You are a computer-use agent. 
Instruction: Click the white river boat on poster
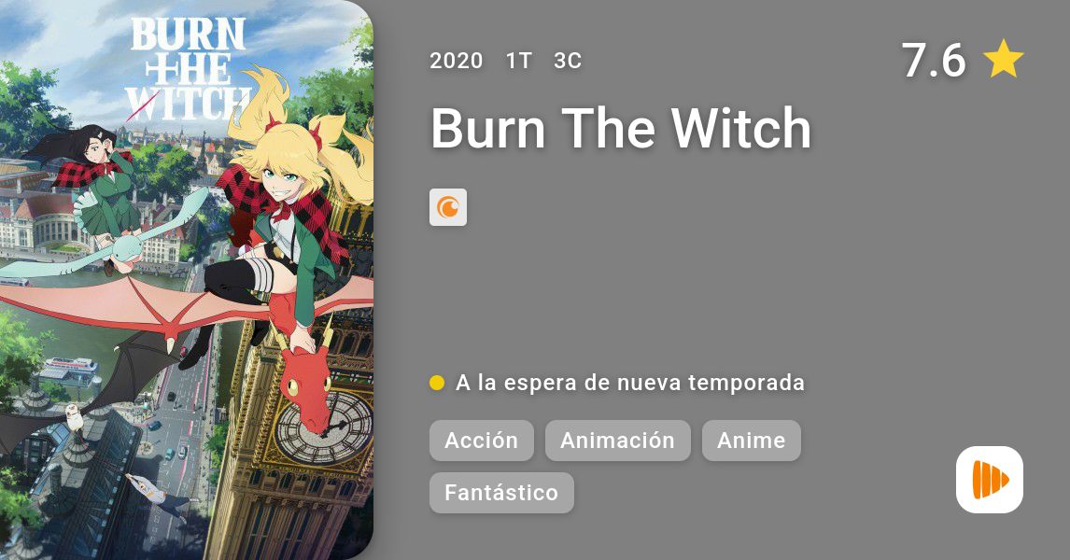click(70, 371)
